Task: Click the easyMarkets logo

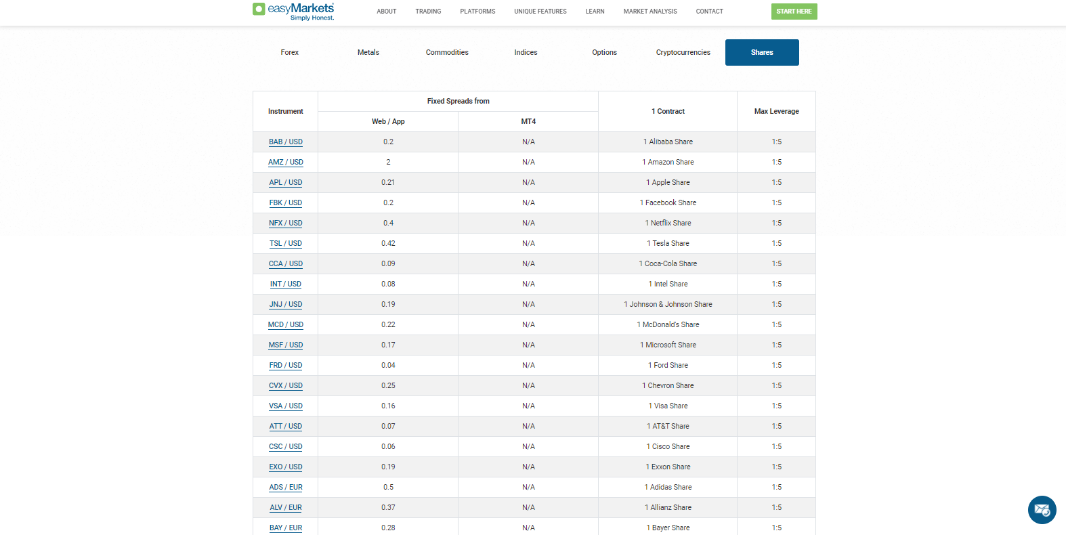Action: (x=293, y=11)
